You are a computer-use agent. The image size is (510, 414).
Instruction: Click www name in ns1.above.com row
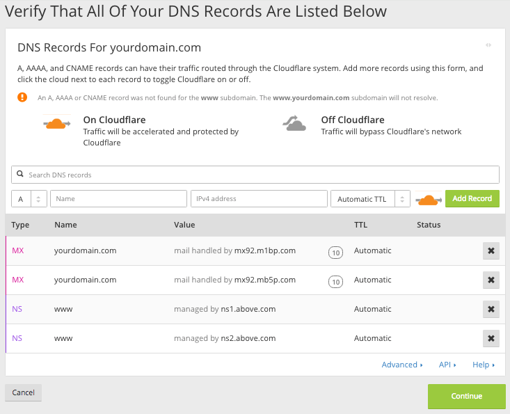click(63, 309)
